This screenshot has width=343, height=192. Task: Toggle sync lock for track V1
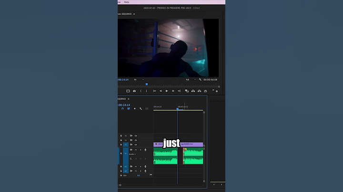point(131,144)
